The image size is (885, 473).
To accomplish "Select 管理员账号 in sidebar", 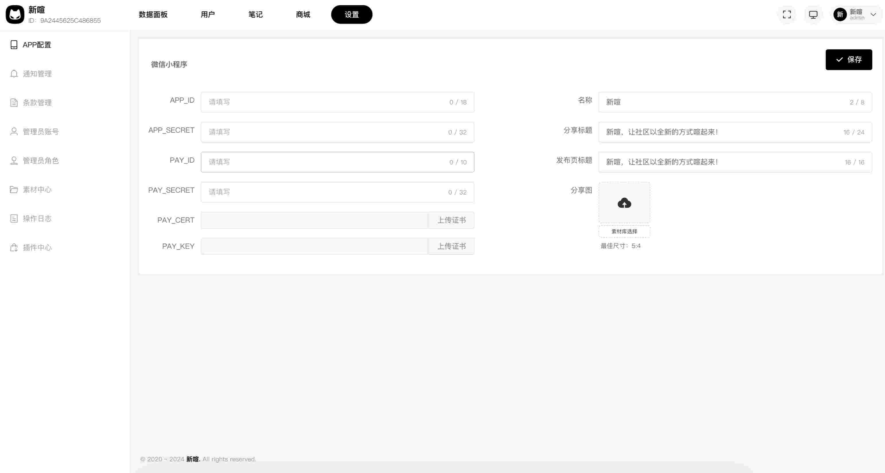I will click(x=40, y=132).
